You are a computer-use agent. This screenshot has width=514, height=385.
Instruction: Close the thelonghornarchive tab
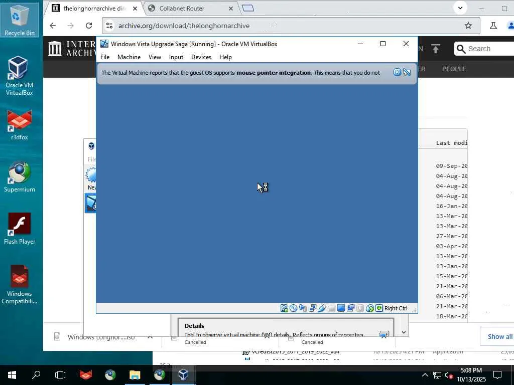[x=135, y=9]
